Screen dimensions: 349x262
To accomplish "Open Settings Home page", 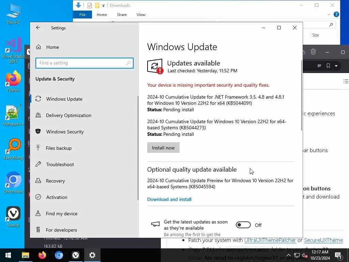I will (52, 47).
